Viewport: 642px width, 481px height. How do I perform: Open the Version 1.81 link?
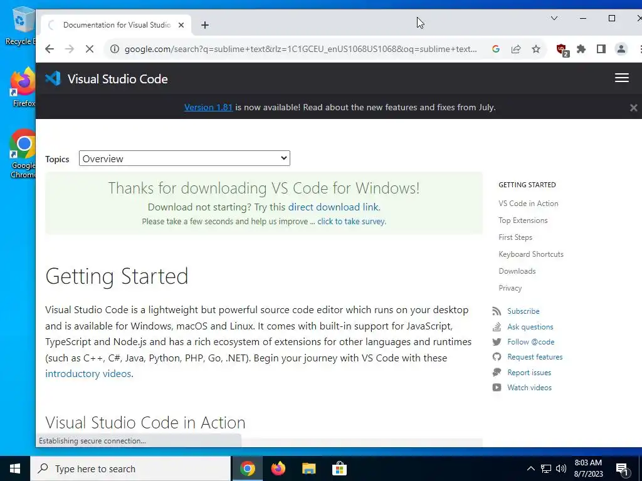coord(208,107)
